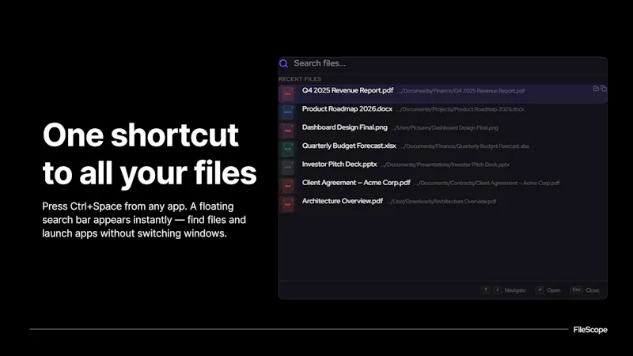The width and height of the screenshot is (633, 356).
Task: Click the up arrow key hint
Action: pyautogui.click(x=486, y=290)
